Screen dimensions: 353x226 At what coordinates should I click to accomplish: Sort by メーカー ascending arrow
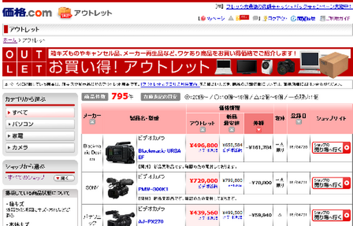click(x=92, y=122)
